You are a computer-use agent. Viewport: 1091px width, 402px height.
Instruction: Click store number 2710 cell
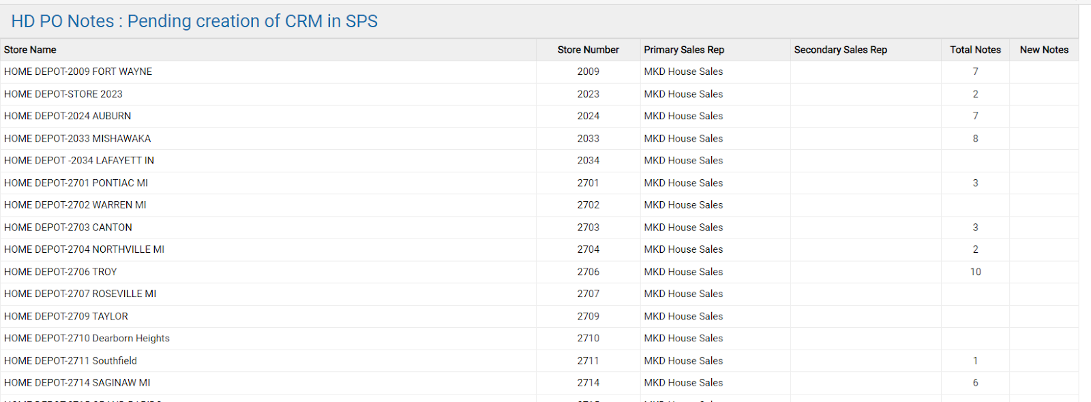588,338
